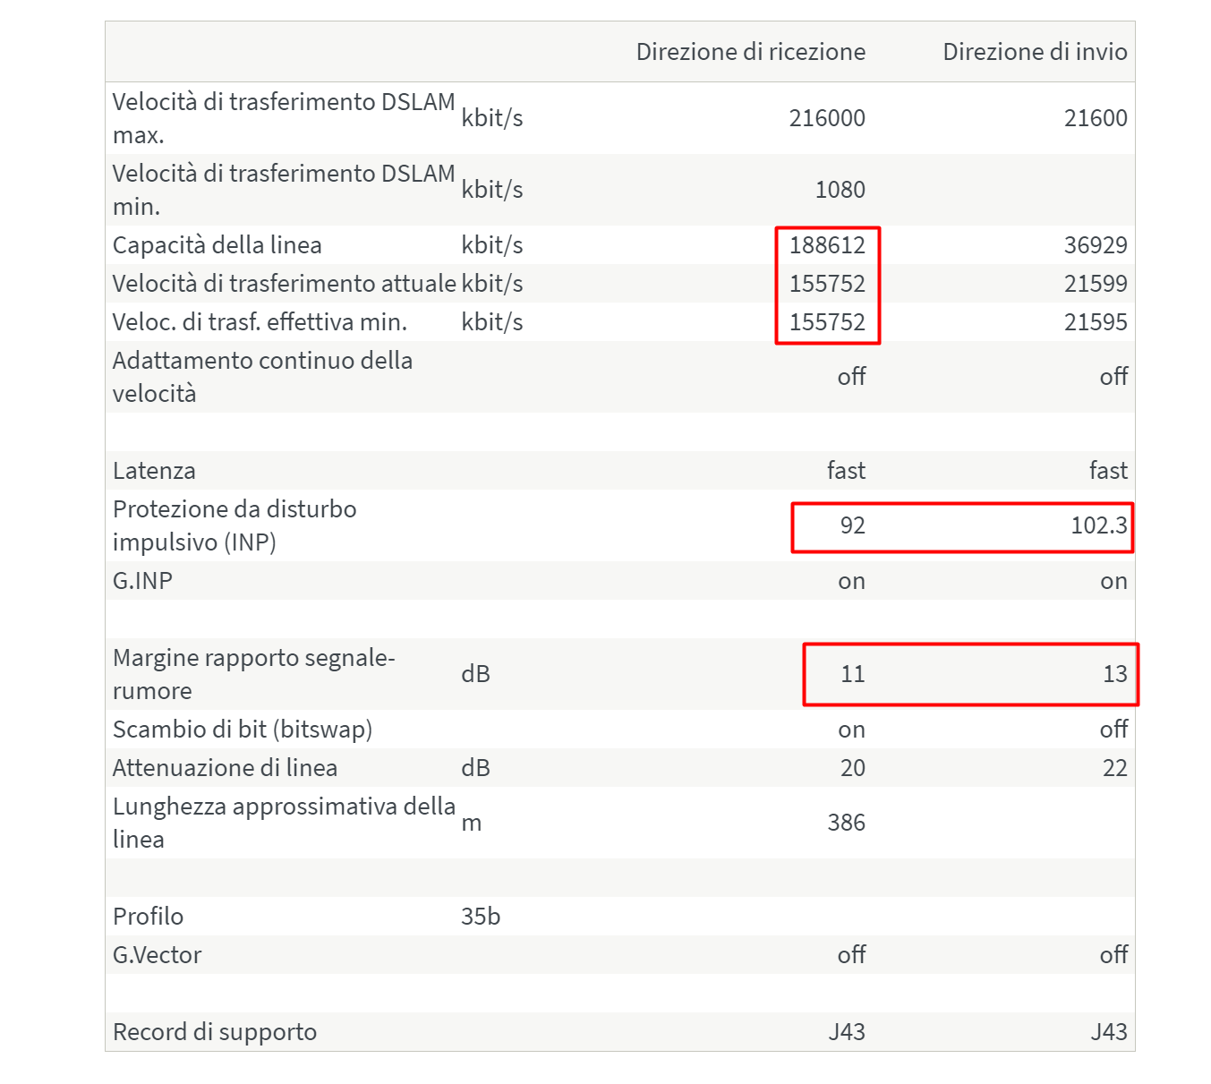
Task: Select current send transfer rate 21599
Action: (1096, 284)
